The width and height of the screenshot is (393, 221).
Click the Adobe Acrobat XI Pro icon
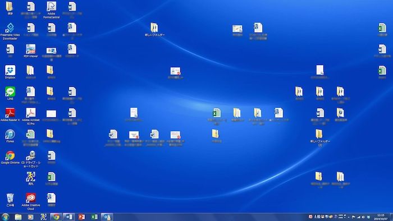pyautogui.click(x=31, y=116)
